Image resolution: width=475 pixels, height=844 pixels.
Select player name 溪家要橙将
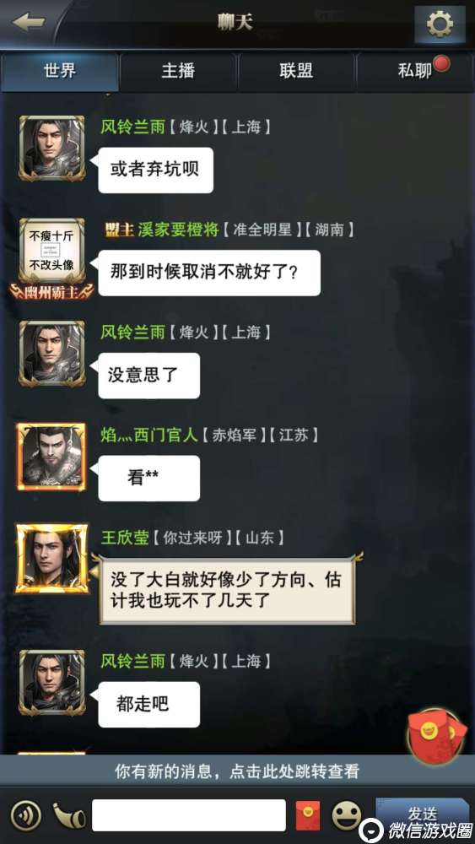pyautogui.click(x=173, y=230)
